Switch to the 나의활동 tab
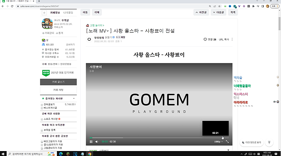 point(68,13)
